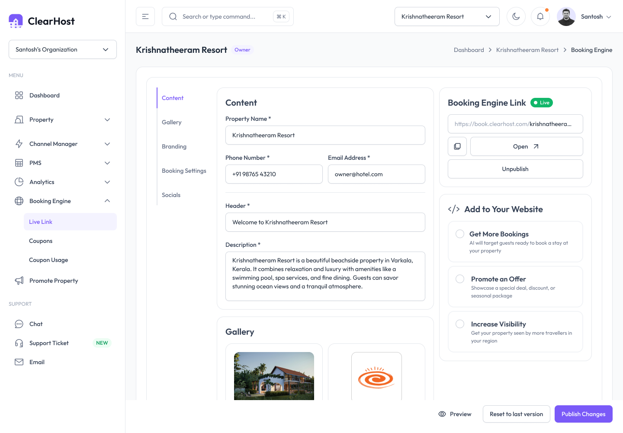The image size is (623, 433).
Task: Select the Increase Visibility radio option
Action: click(460, 324)
